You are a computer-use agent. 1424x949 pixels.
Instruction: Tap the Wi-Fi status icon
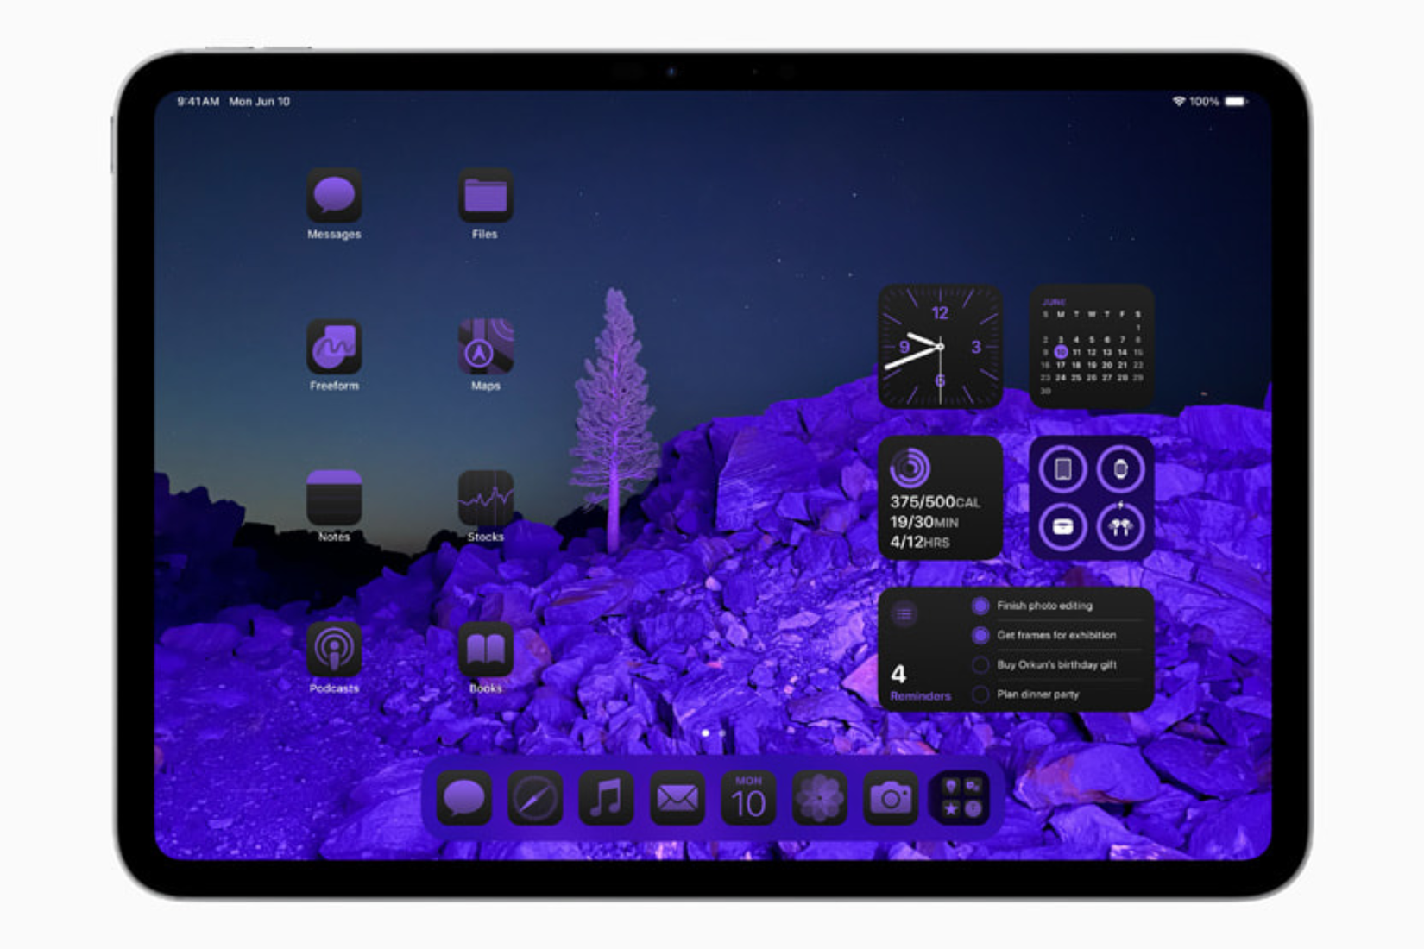pos(1180,100)
